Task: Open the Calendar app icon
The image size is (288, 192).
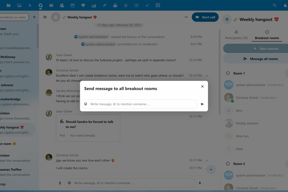Action: [x=73, y=5]
